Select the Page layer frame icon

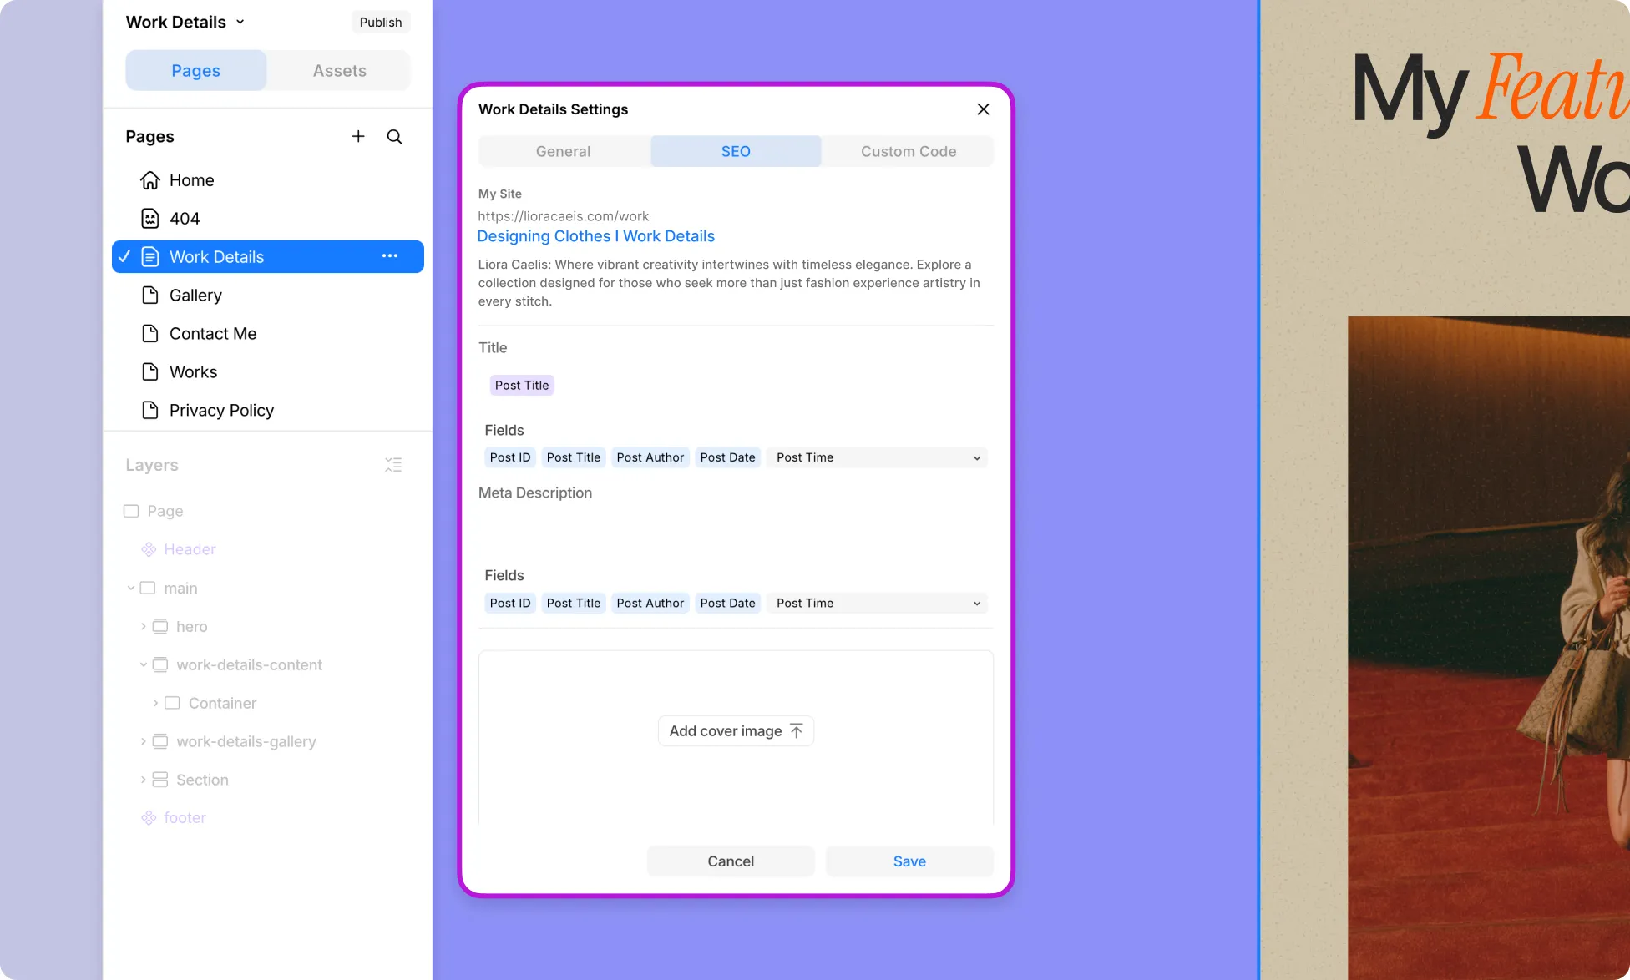[131, 511]
